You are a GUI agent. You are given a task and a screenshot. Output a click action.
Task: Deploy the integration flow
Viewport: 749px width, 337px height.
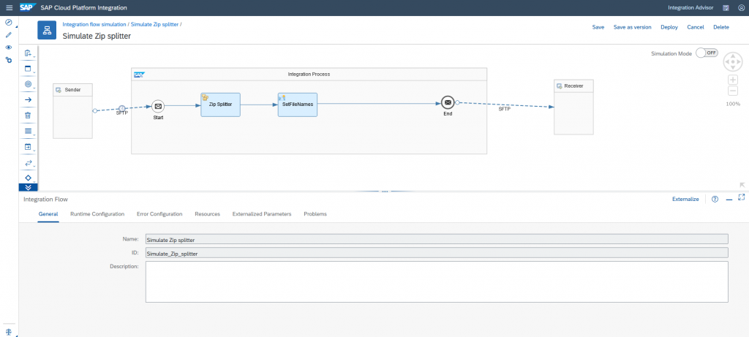(669, 27)
